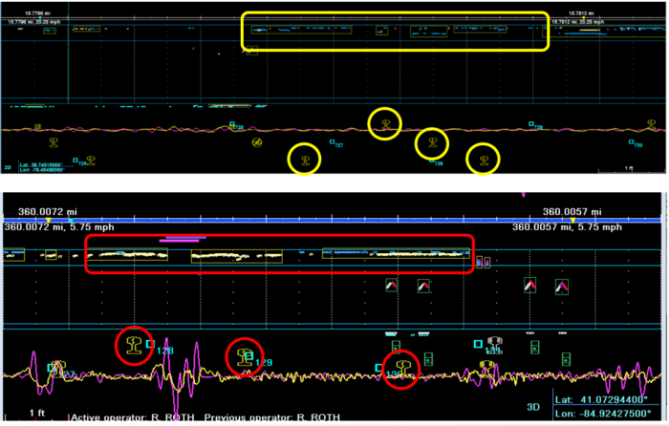The width and height of the screenshot is (669, 426).
Task: Click the cyan square marker 131
Action: point(478,343)
